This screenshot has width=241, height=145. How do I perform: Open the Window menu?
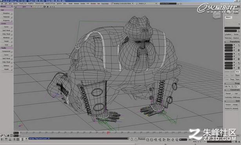(59, 4)
